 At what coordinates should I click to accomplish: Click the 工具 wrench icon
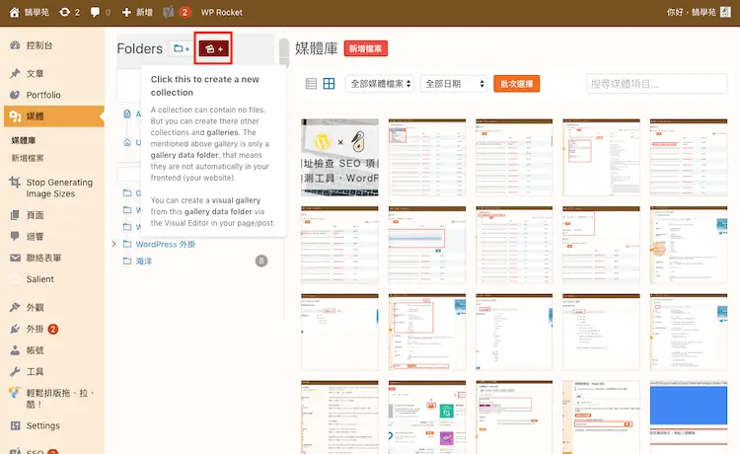[15, 371]
